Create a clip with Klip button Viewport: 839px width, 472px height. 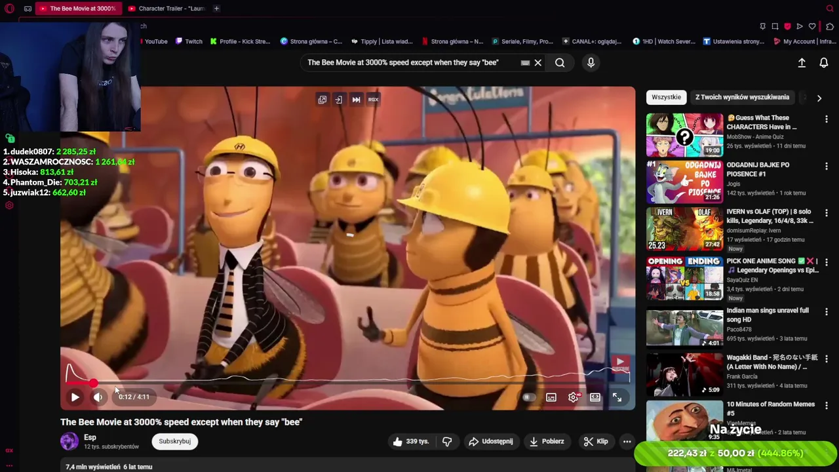click(x=595, y=441)
